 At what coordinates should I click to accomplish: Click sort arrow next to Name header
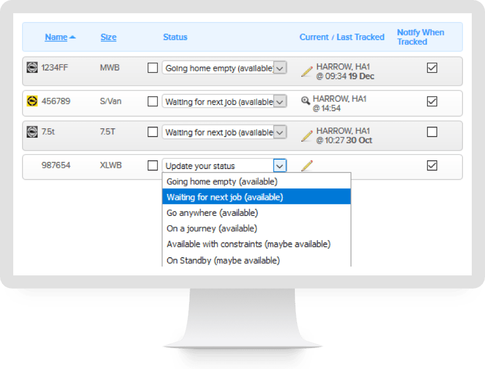(x=72, y=37)
